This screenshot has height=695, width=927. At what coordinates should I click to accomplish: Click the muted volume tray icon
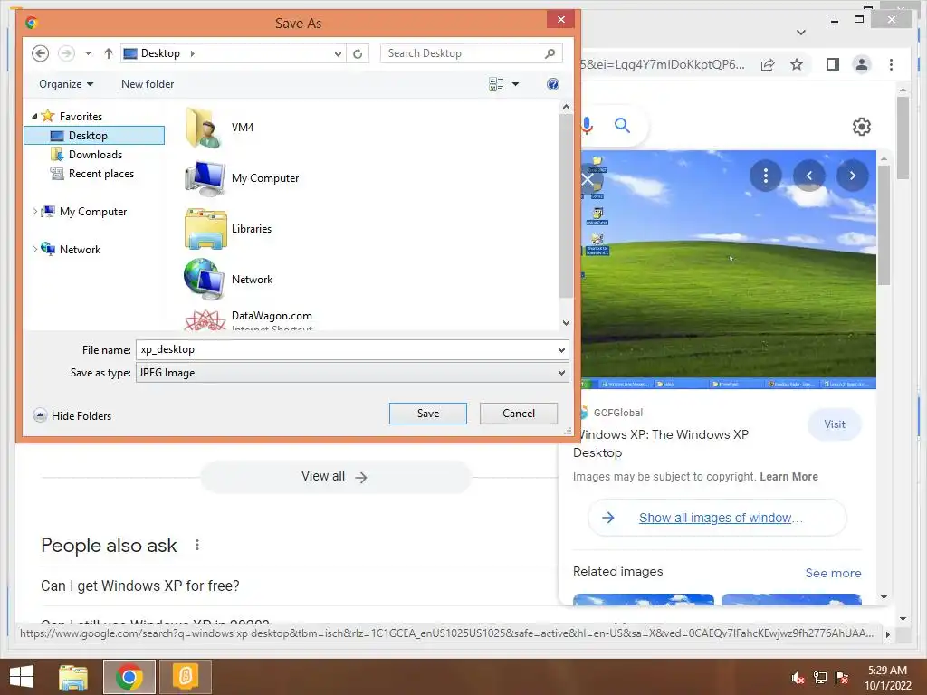coord(798,678)
